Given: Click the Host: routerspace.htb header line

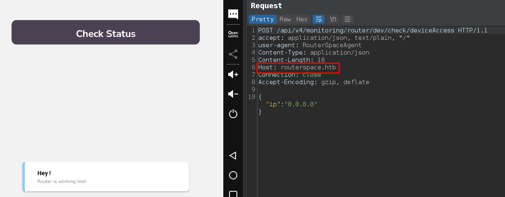Looking at the screenshot, I should coord(298,67).
